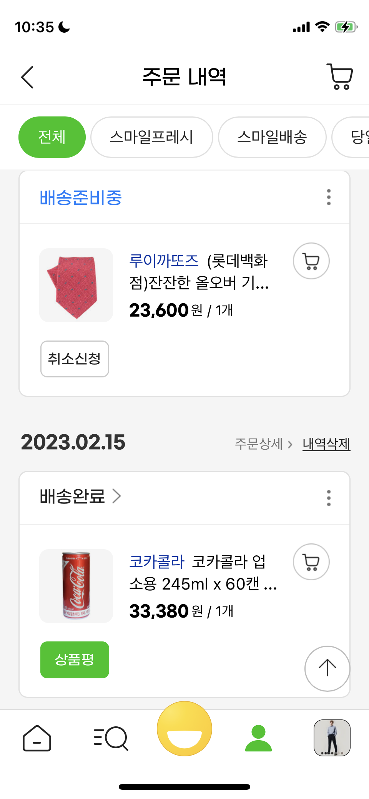Select the 스마일배송 filter tab

pos(272,137)
